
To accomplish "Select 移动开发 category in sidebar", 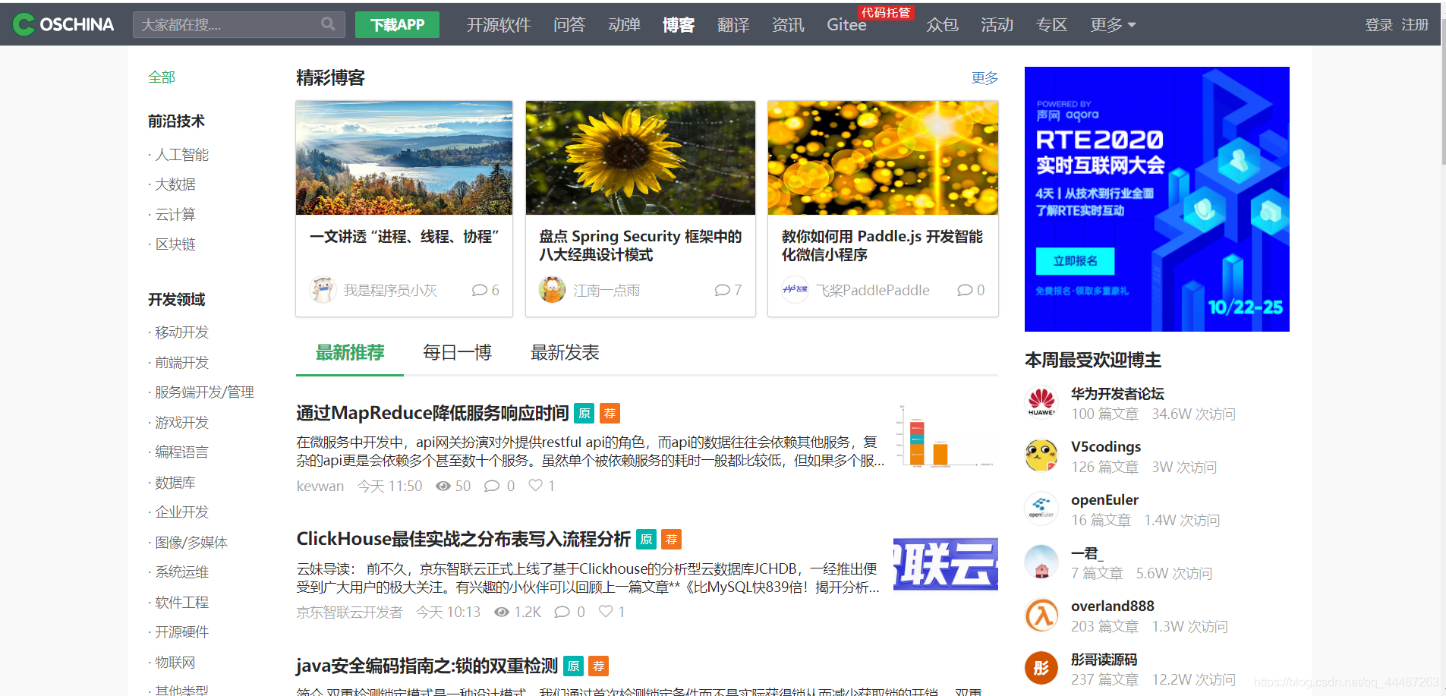I will (182, 332).
